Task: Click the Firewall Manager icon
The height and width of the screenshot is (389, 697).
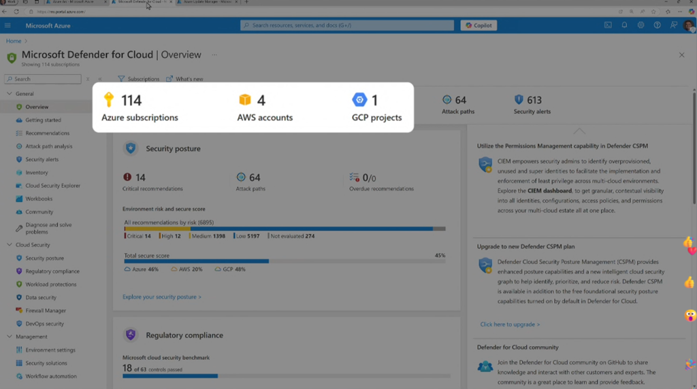Action: coord(18,310)
